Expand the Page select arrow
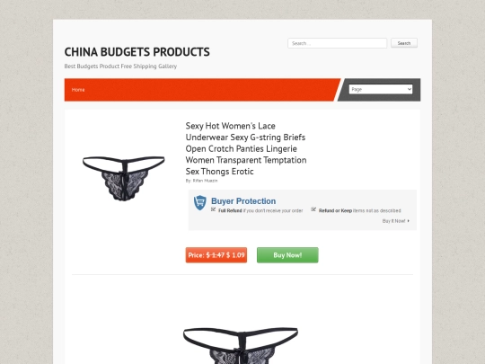The image size is (485, 364). 410,90
